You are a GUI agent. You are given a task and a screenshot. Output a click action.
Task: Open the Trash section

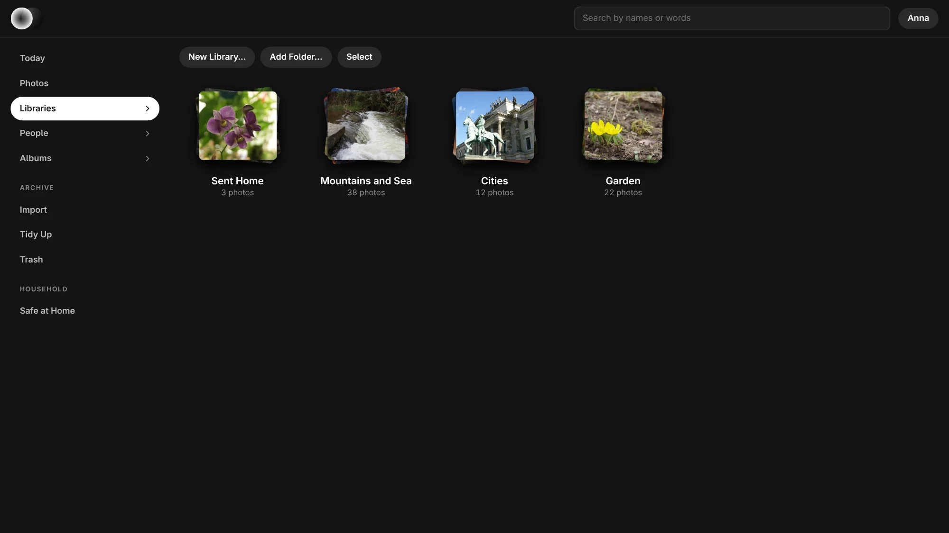pyautogui.click(x=85, y=260)
